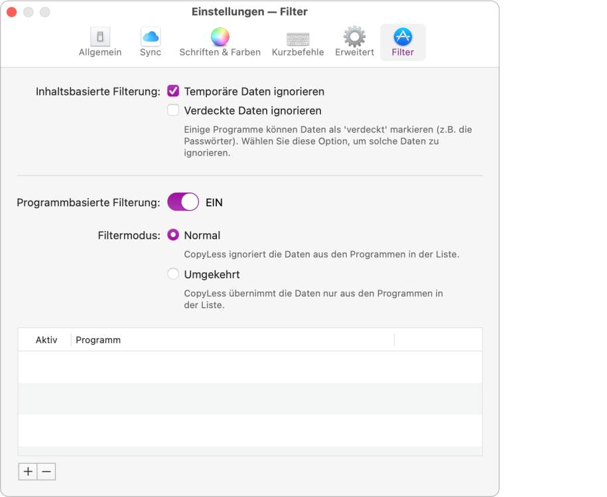Open Erweitert via the gear icon
The height and width of the screenshot is (497, 607).
pos(354,37)
